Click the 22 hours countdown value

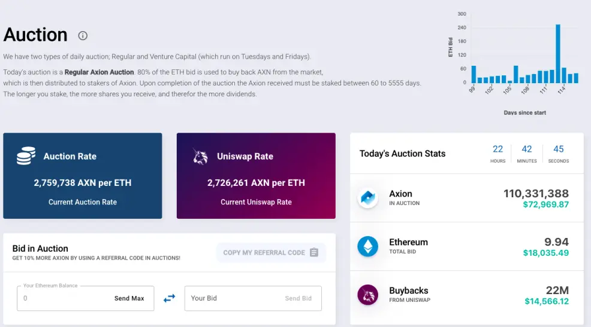[498, 149]
